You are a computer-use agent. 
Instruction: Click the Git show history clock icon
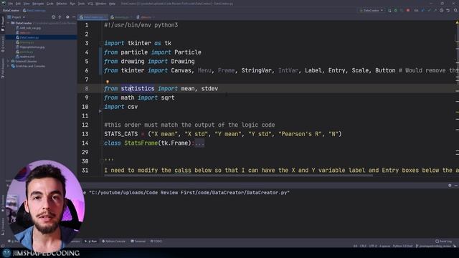point(442,10)
